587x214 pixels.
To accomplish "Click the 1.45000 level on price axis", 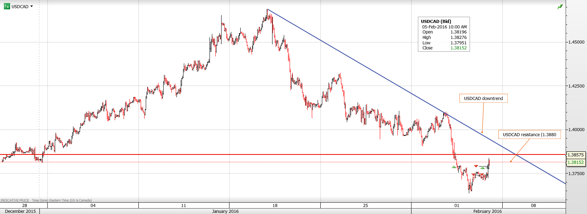I will [x=575, y=42].
